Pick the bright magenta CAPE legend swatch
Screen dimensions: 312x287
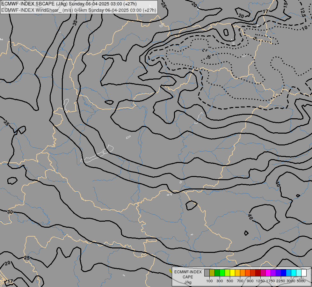click(268, 273)
